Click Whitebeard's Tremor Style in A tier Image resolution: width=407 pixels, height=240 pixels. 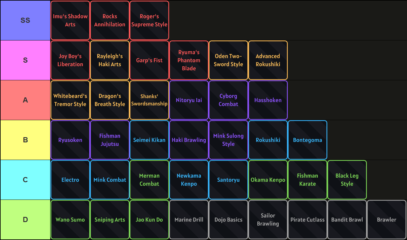coord(70,100)
